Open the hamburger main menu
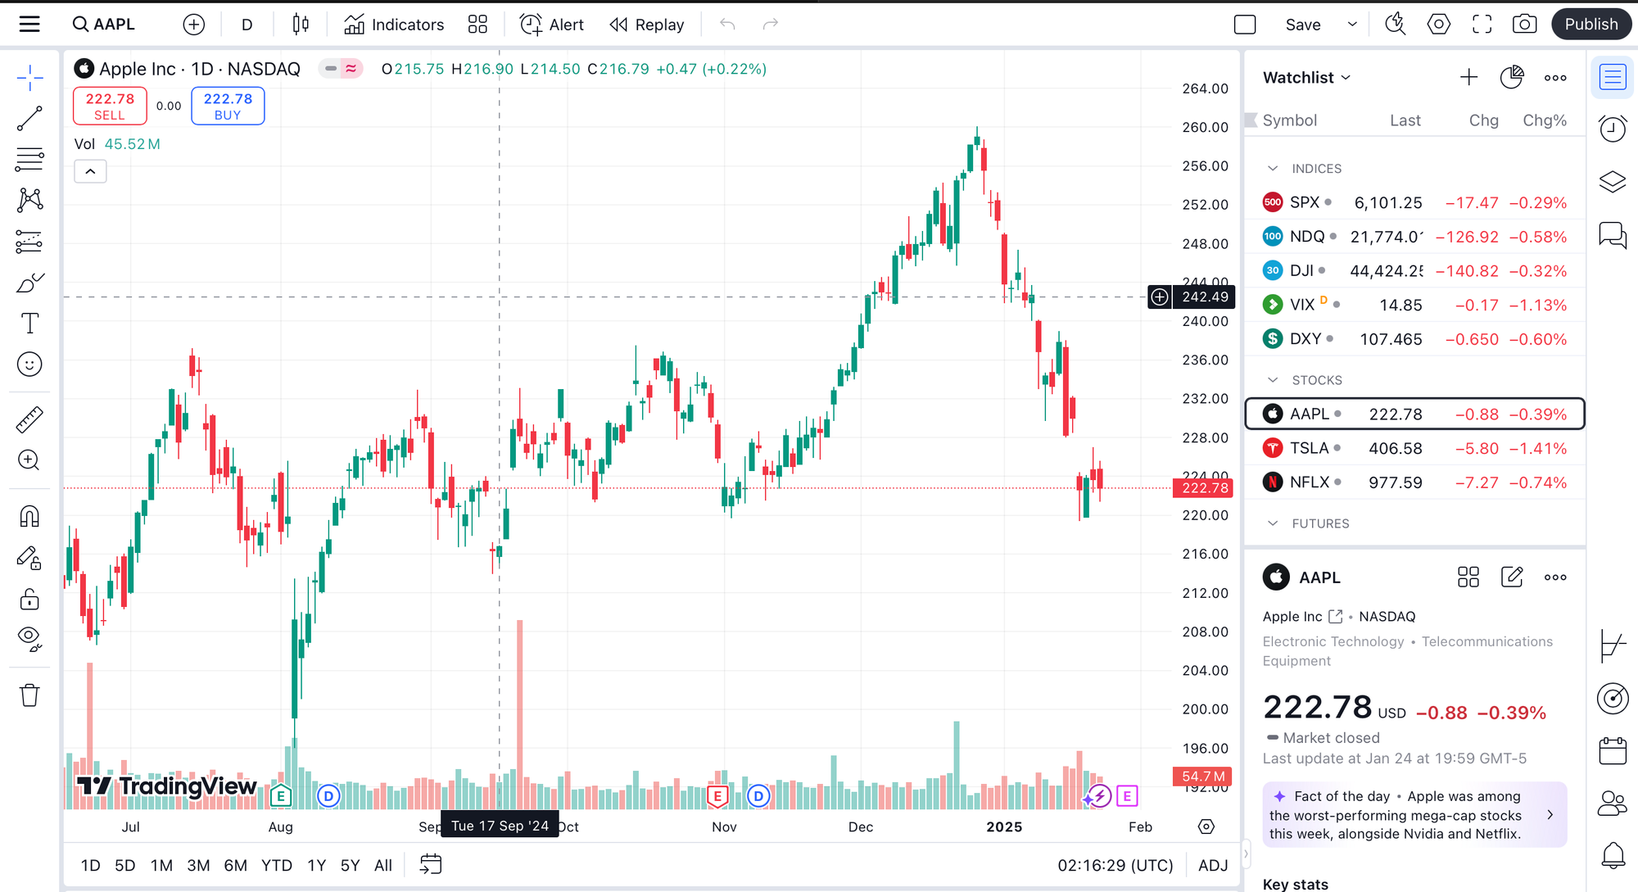This screenshot has height=892, width=1638. pos(29,25)
